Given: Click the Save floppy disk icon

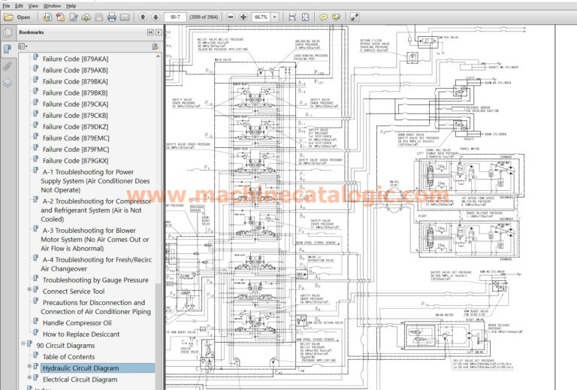Looking at the screenshot, I should click(x=98, y=17).
